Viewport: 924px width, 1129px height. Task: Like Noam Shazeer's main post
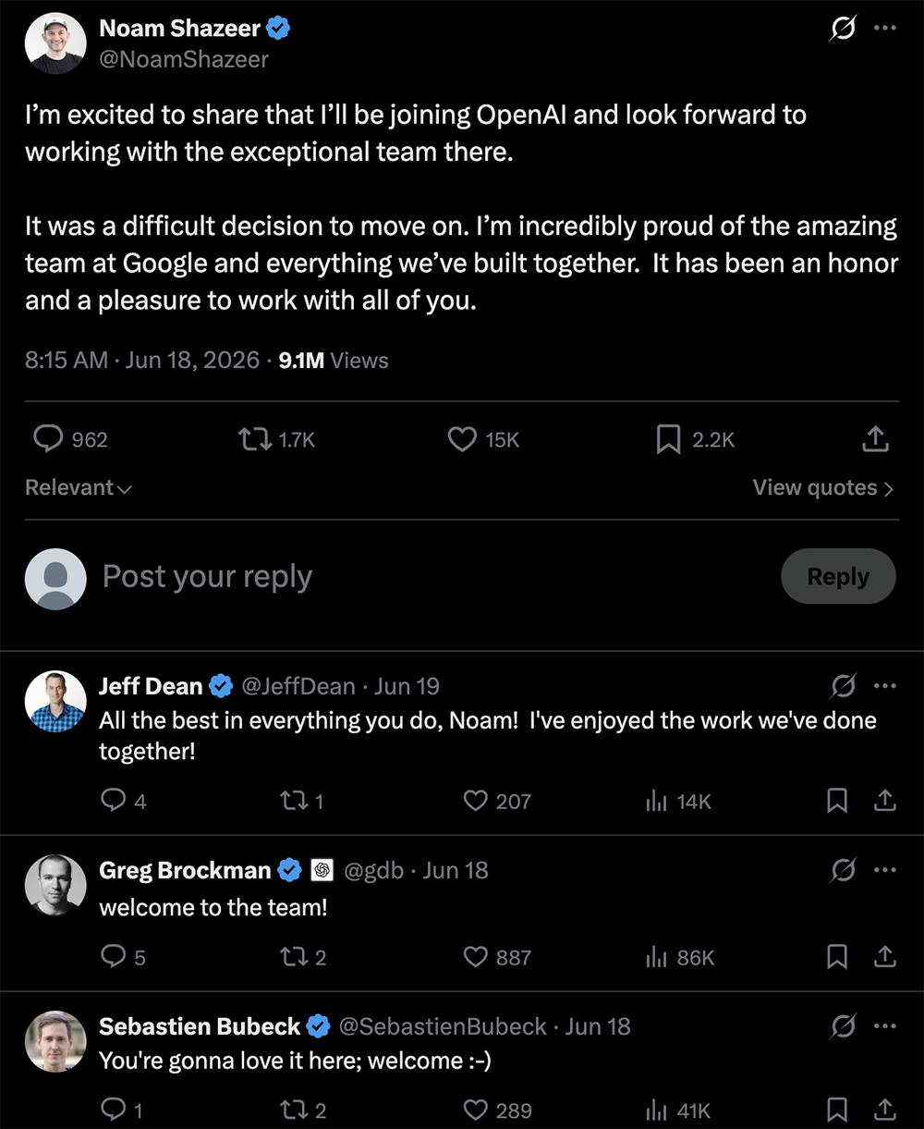462,439
